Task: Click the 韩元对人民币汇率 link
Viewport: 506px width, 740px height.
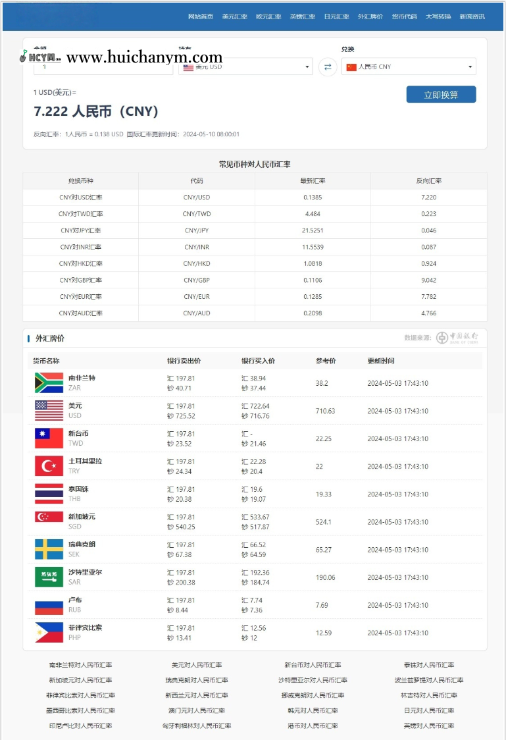Action: coord(313,710)
